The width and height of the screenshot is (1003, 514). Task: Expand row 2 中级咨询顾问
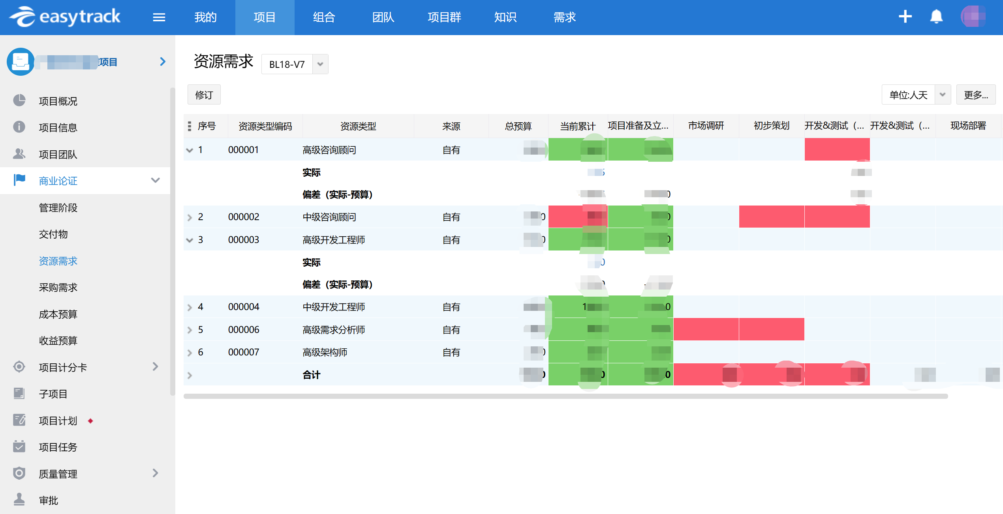pyautogui.click(x=190, y=217)
